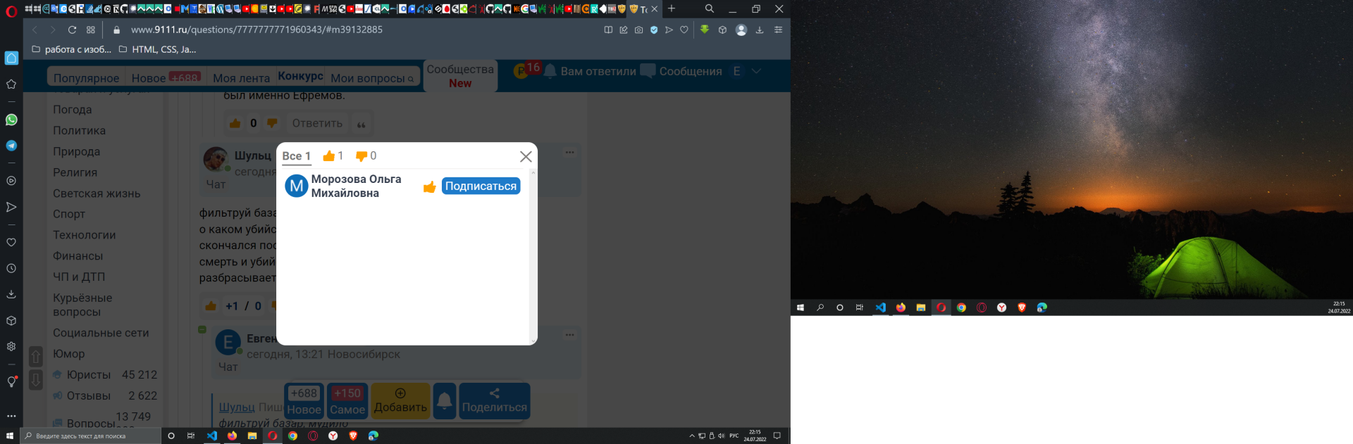Open Telegram in the Opera sidebar
The width and height of the screenshot is (1353, 444).
tap(11, 146)
